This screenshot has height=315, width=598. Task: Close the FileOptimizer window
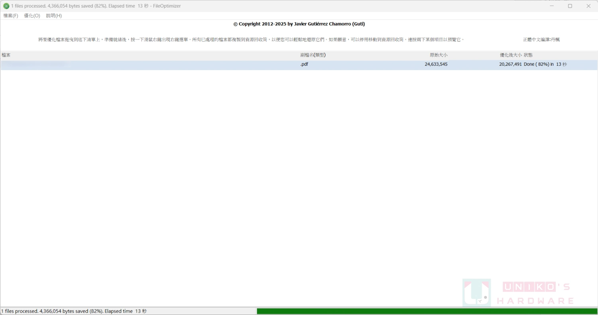[x=588, y=6]
